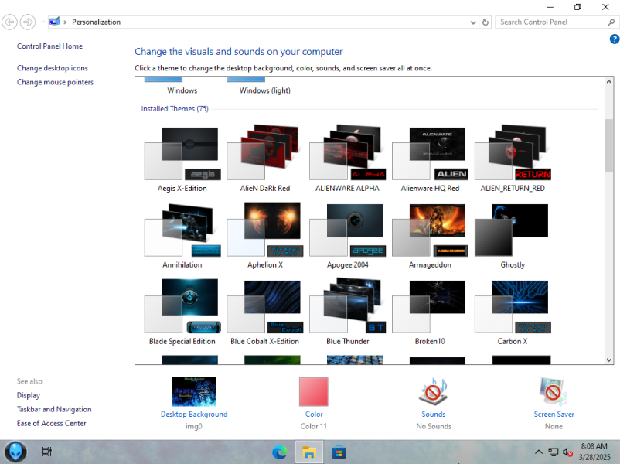Collapse the Installed Themes (75) group
This screenshot has height=464, width=620.
tap(175, 109)
